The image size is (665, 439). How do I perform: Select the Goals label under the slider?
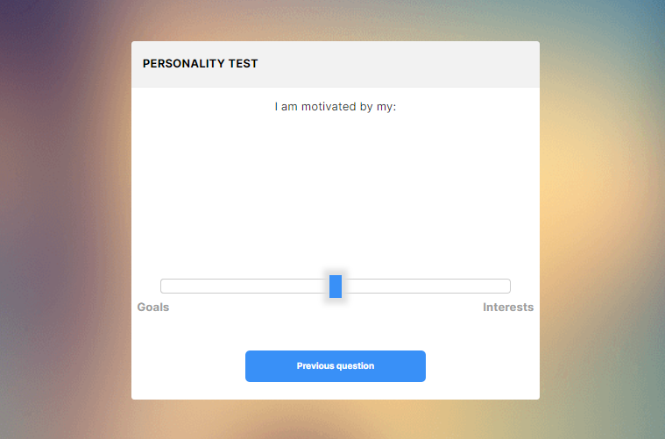click(x=153, y=307)
